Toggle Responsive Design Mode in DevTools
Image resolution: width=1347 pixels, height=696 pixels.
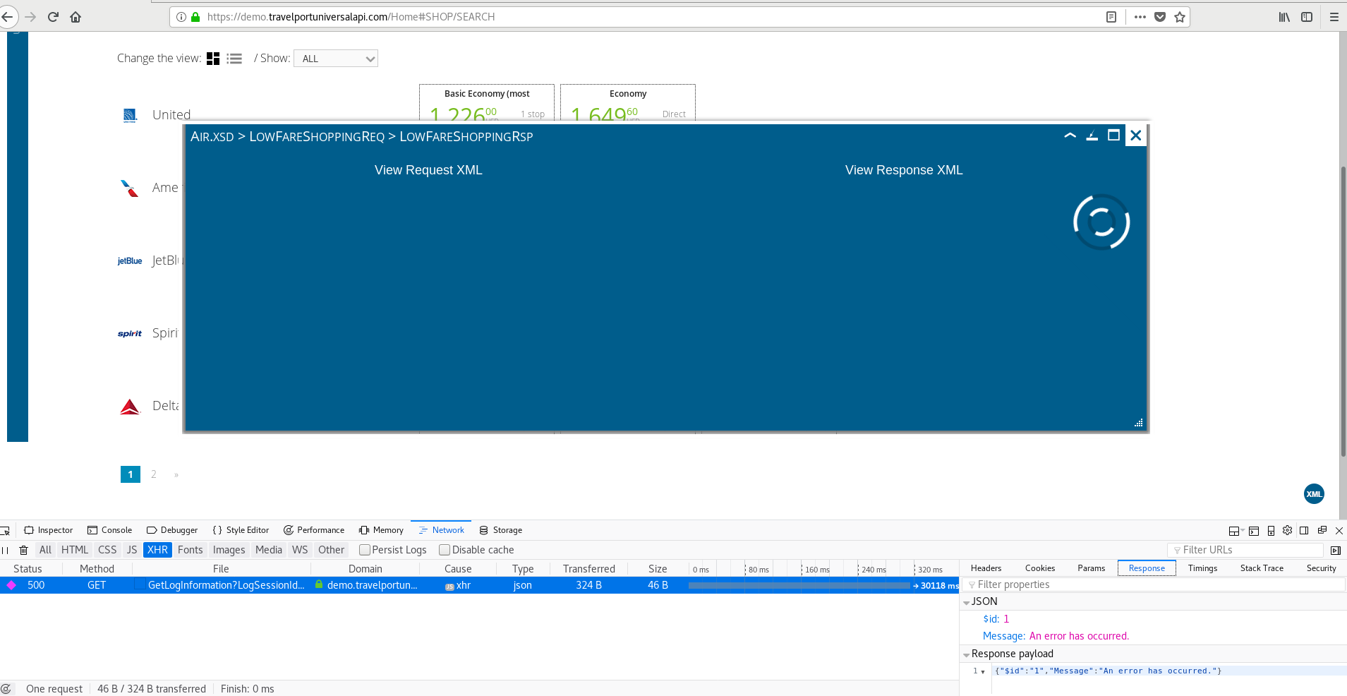1269,530
